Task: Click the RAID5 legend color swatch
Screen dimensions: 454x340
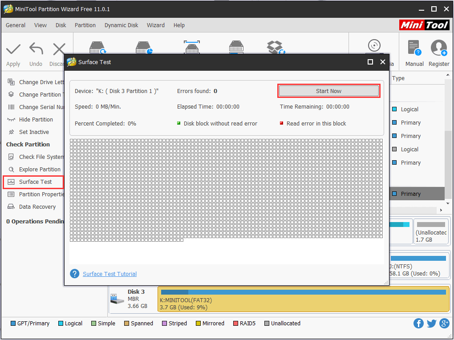Action: point(235,323)
